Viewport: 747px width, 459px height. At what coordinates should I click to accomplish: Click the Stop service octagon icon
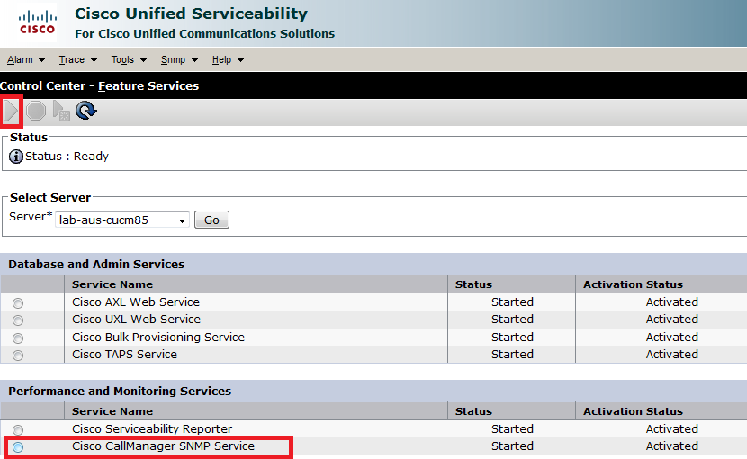(x=36, y=111)
